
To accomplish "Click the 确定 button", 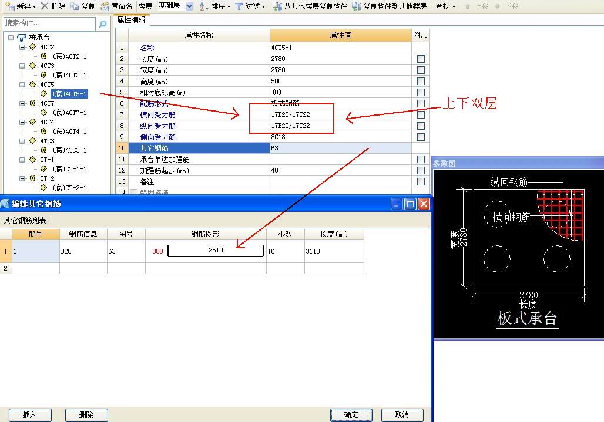I will point(351,415).
